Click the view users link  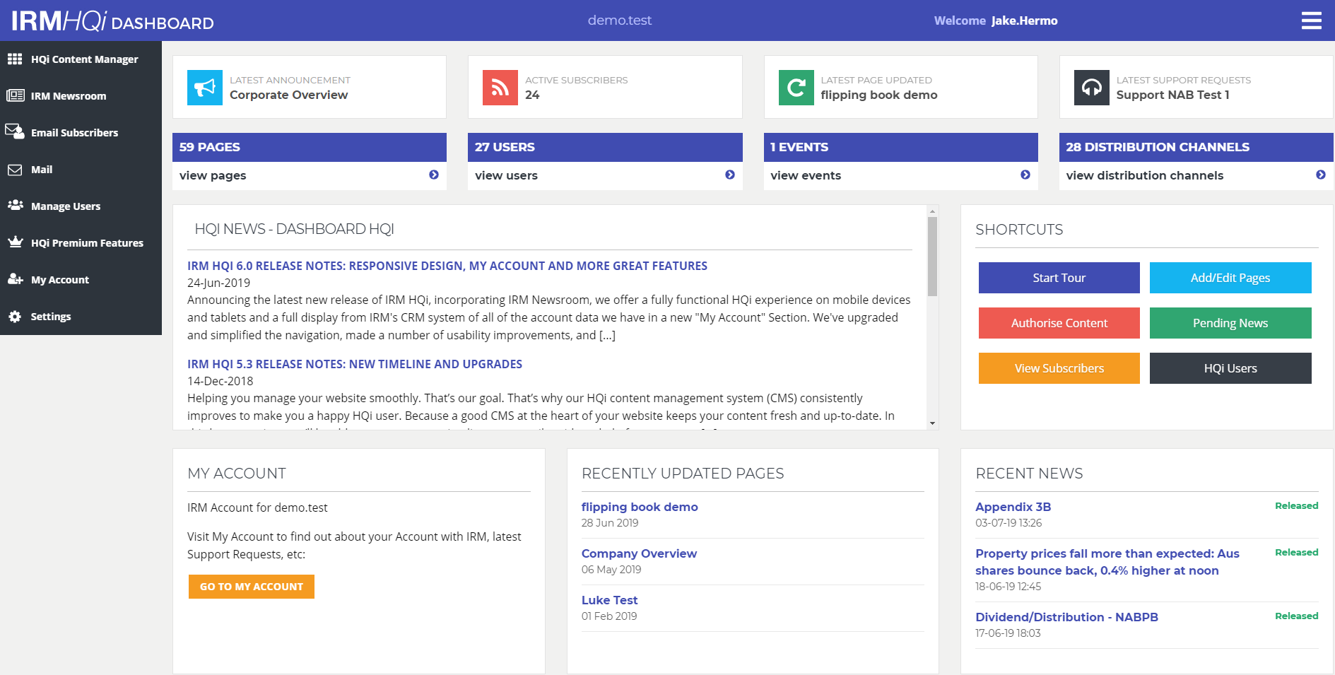[x=506, y=175]
